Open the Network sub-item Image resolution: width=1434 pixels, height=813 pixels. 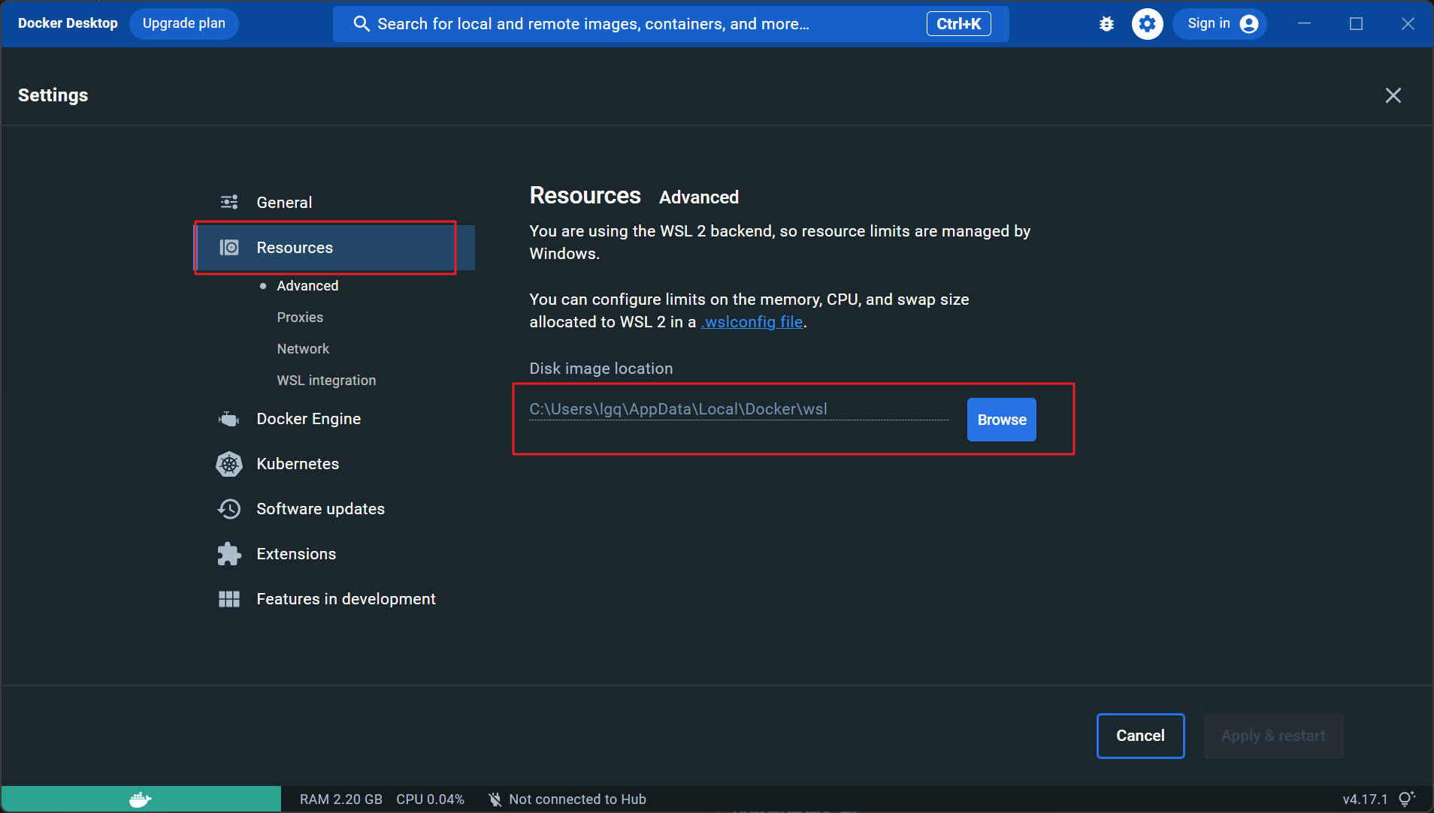303,349
